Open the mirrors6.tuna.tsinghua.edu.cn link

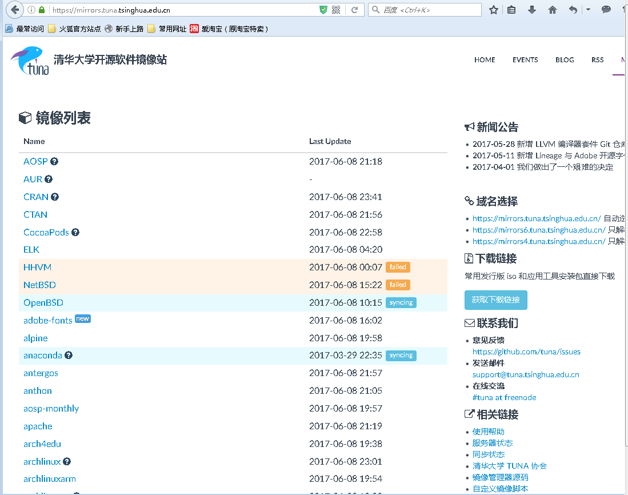(x=539, y=230)
